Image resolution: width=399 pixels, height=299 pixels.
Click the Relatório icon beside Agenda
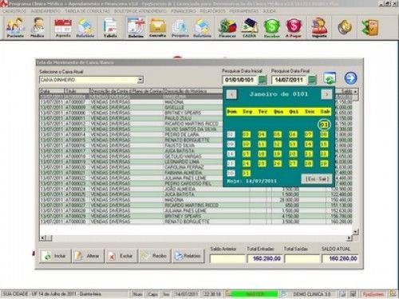pos(85,28)
